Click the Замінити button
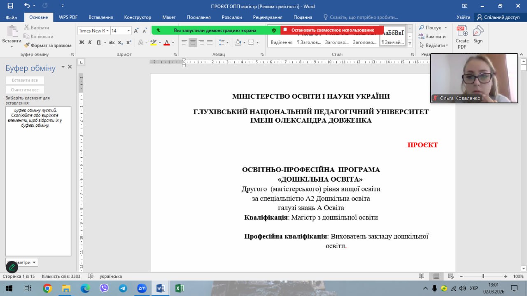 432,36
